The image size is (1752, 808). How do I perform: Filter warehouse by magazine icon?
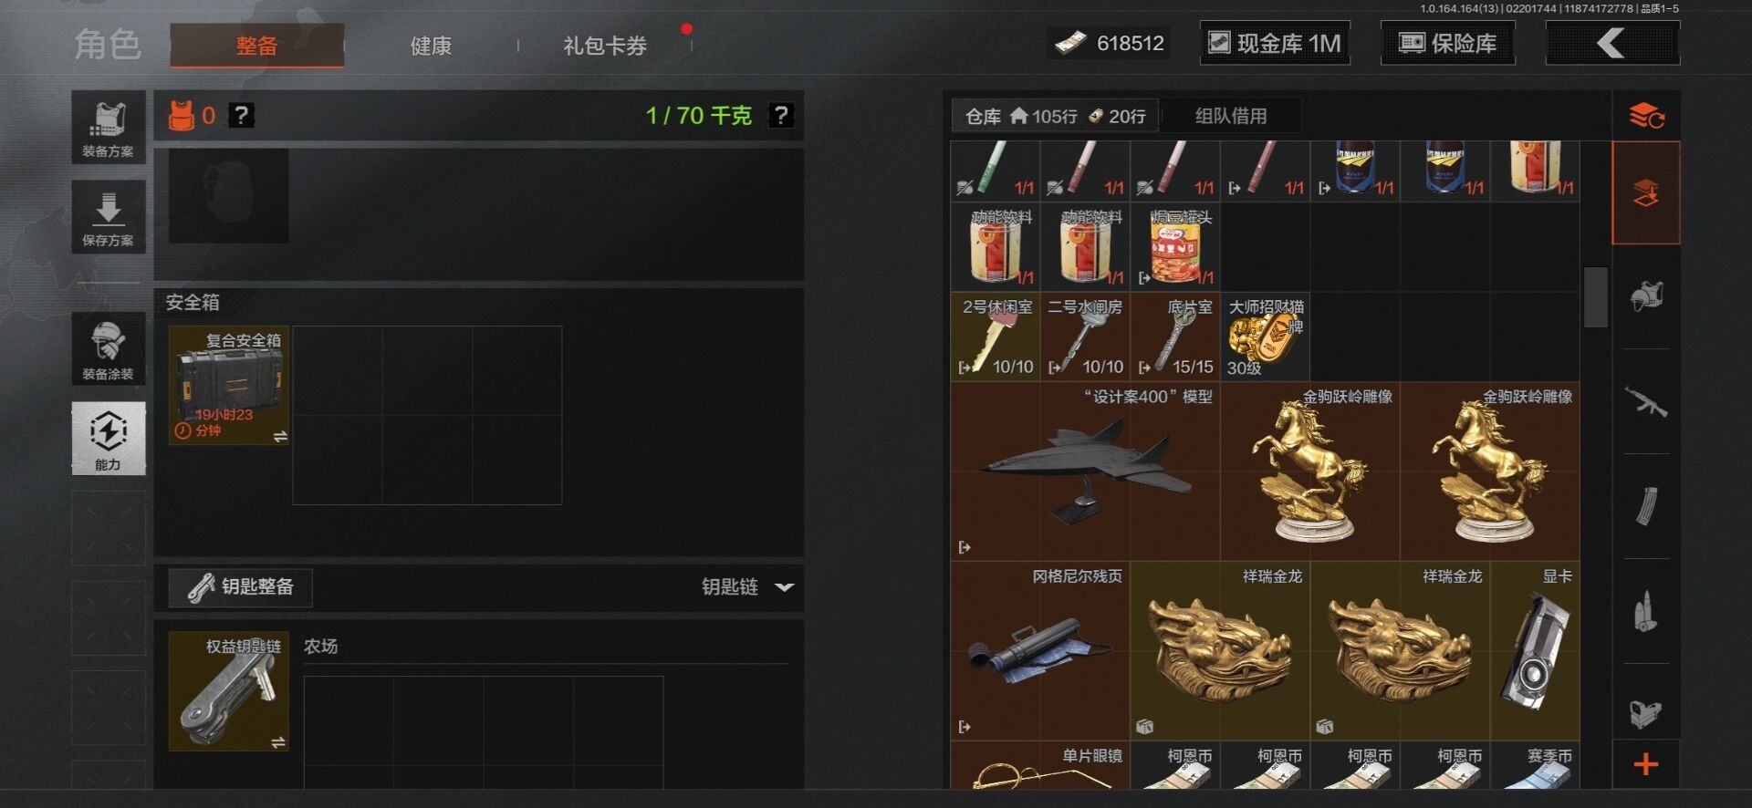1645,506
